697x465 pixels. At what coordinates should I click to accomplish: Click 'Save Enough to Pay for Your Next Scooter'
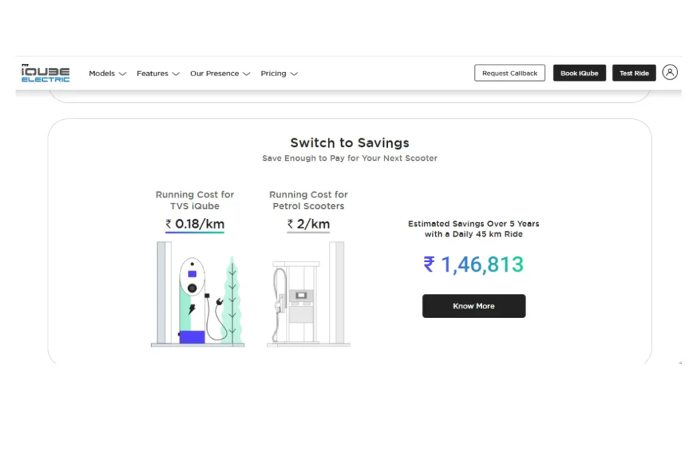click(349, 158)
